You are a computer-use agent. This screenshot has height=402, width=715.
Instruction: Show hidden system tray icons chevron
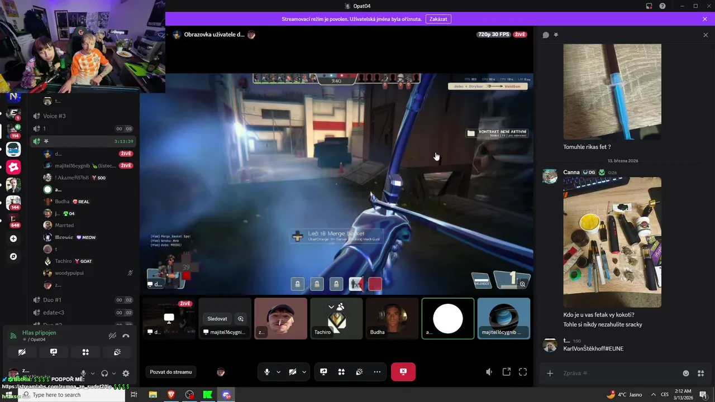coord(654,395)
